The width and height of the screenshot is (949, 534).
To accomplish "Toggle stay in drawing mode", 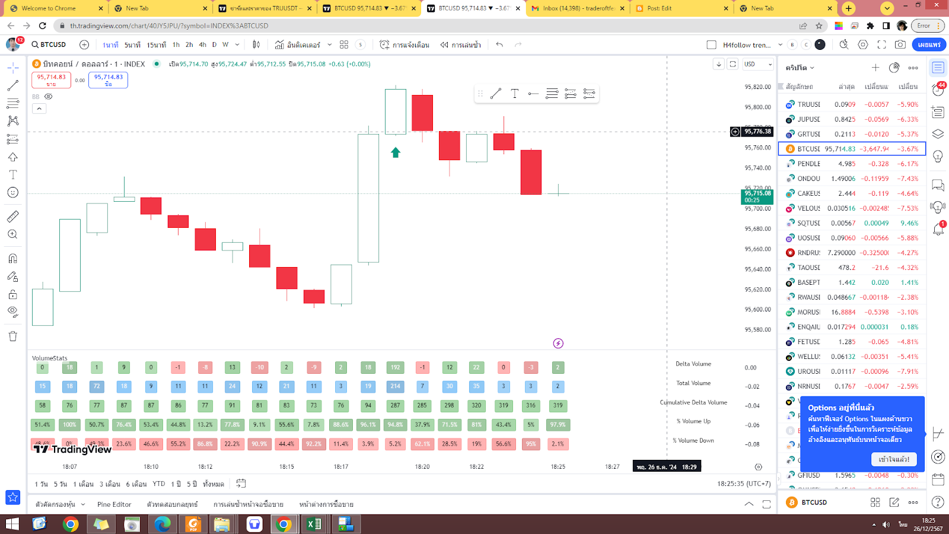I will pyautogui.click(x=13, y=276).
